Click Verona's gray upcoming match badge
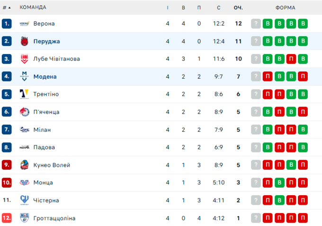Screen dimensions: 322x226 click(x=256, y=24)
